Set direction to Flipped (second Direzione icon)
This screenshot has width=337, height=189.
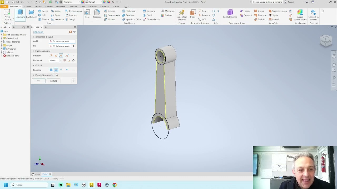click(56, 56)
